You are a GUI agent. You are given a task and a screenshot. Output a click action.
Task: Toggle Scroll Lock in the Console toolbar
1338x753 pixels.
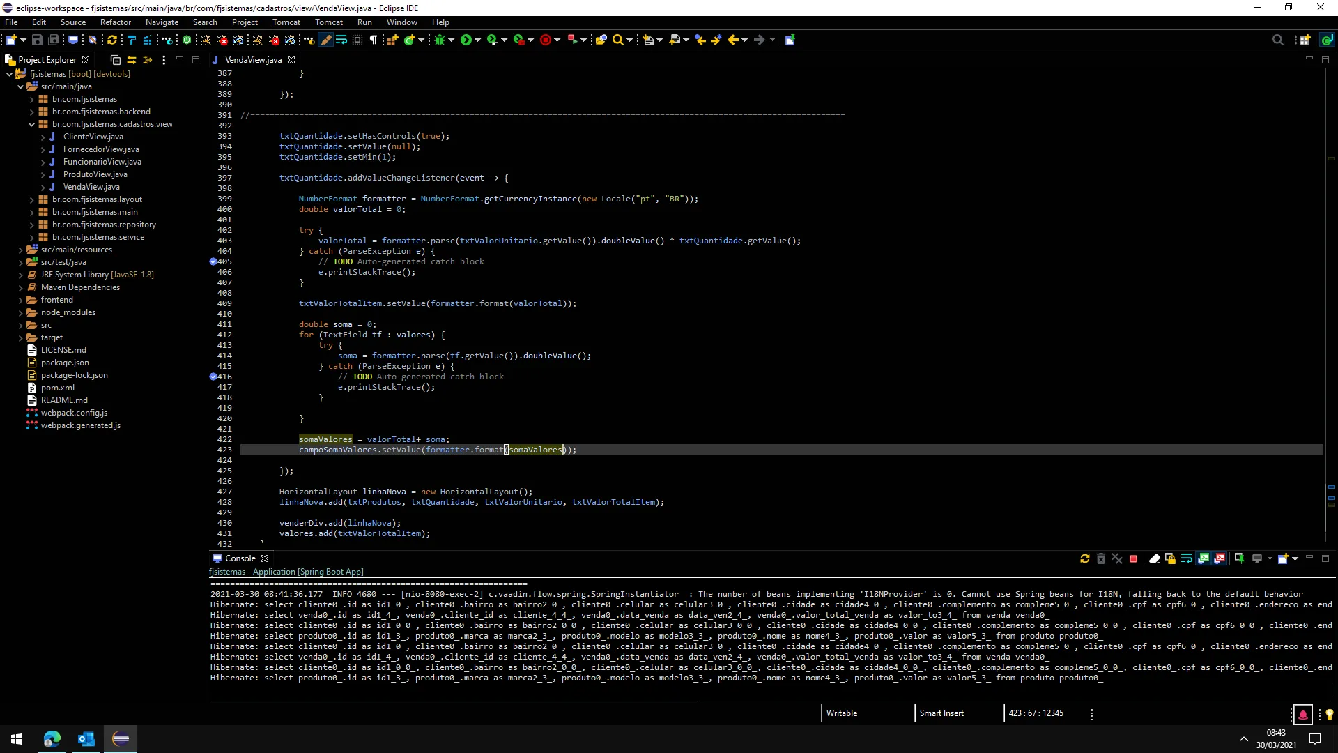click(x=1171, y=559)
